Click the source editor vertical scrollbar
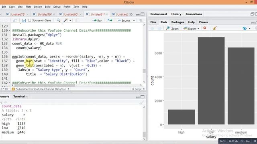Viewport: 257px width, 144px height. tap(144, 71)
